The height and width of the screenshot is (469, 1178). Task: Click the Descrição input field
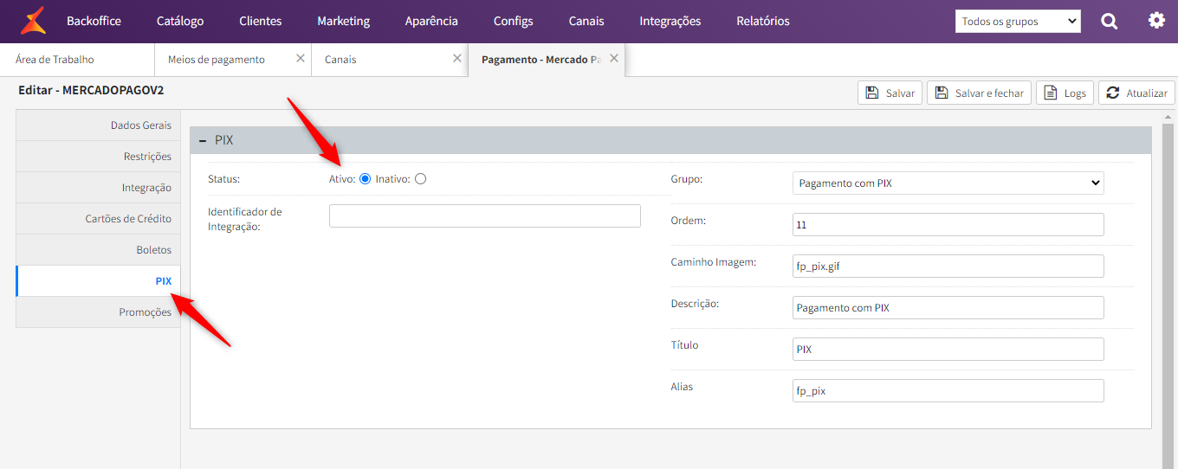[x=948, y=307]
